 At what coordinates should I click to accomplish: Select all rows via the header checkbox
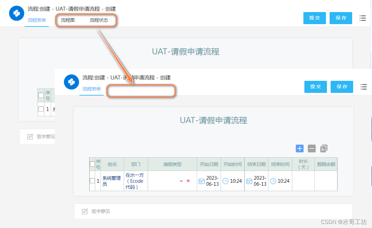coord(92,164)
